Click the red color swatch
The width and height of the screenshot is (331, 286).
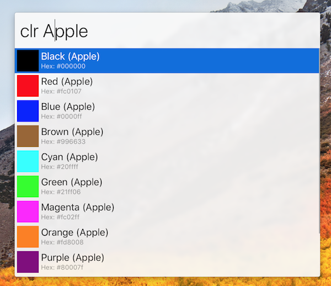tap(28, 86)
